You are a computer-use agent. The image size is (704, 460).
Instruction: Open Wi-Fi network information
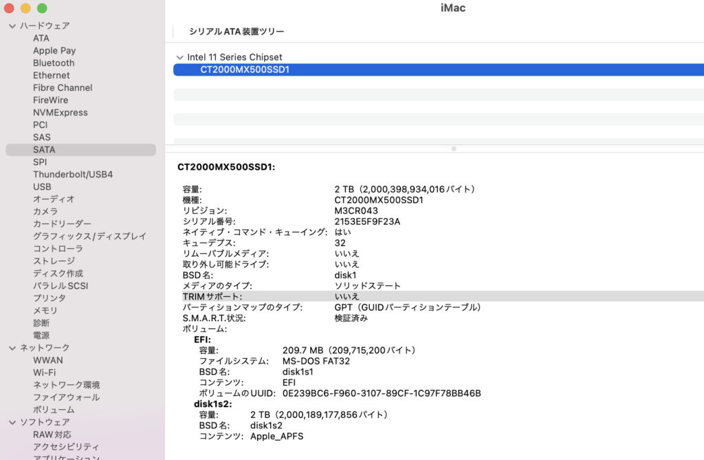45,373
